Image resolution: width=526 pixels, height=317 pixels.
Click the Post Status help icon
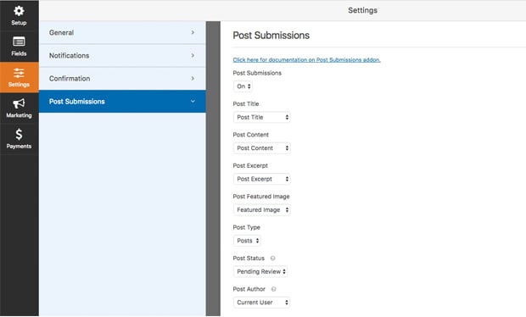pyautogui.click(x=272, y=258)
